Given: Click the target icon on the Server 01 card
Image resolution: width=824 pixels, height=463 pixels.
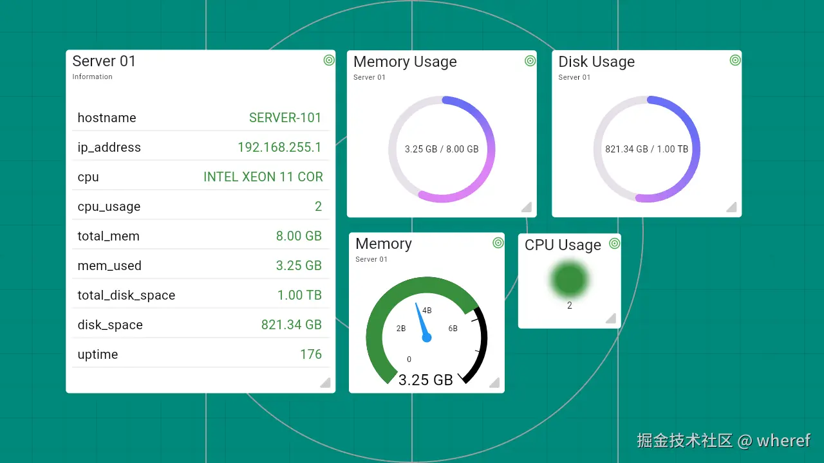Looking at the screenshot, I should pyautogui.click(x=329, y=60).
